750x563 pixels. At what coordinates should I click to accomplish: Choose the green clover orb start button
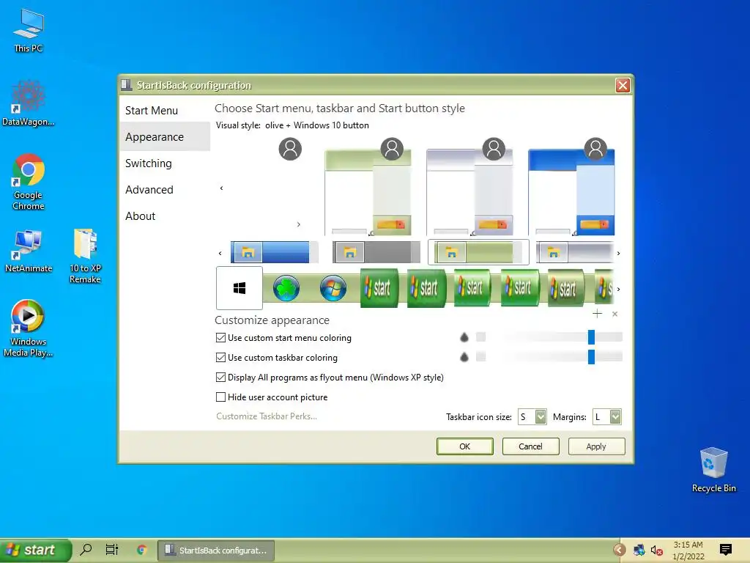[x=286, y=288]
